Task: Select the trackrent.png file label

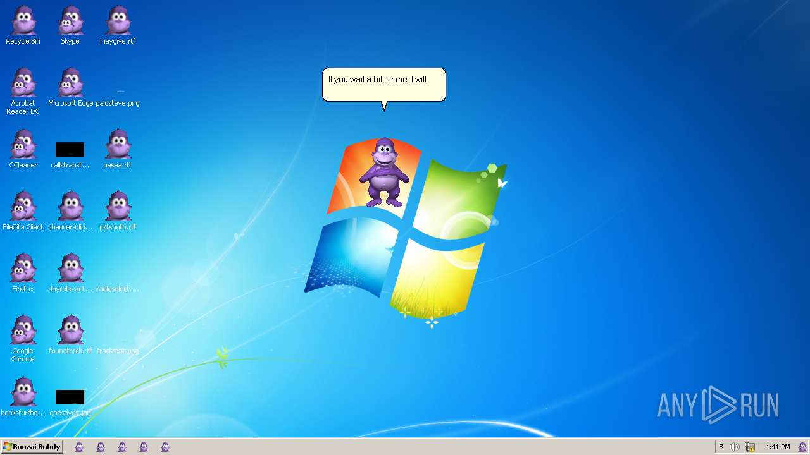Action: [118, 351]
